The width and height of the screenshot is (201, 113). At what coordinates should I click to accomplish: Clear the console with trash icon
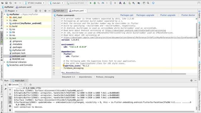(10, 110)
